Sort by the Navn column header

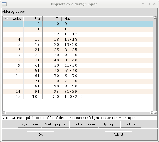107,19
